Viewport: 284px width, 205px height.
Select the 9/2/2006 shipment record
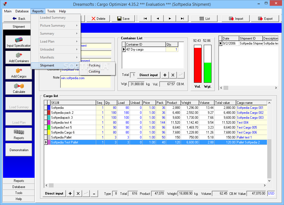pos(249,43)
